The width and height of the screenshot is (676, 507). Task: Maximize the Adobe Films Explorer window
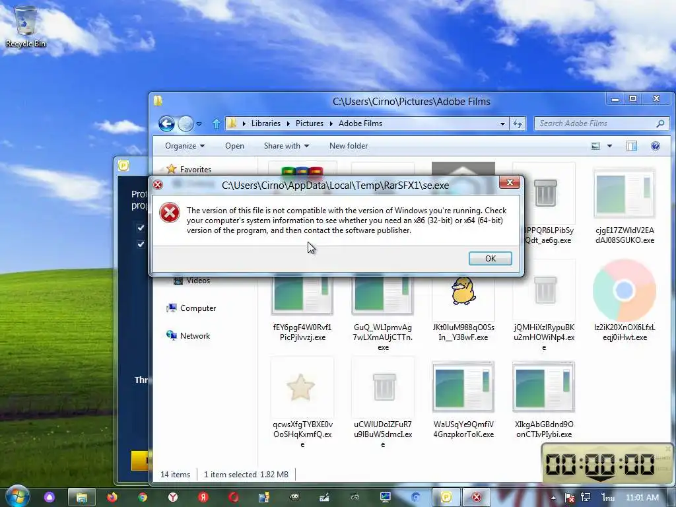(x=632, y=99)
